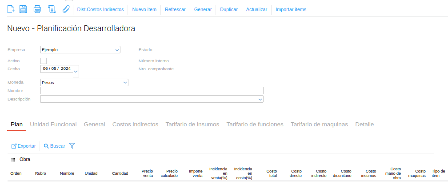The width and height of the screenshot is (448, 193).
Task: Toggle the Activo checkbox
Action: coord(44,61)
